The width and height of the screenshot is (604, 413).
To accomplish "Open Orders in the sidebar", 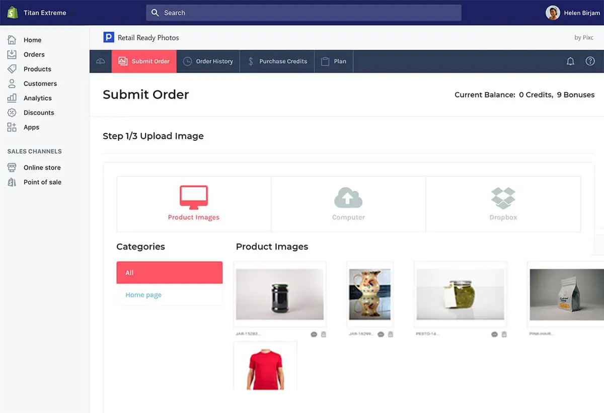I will coord(34,54).
